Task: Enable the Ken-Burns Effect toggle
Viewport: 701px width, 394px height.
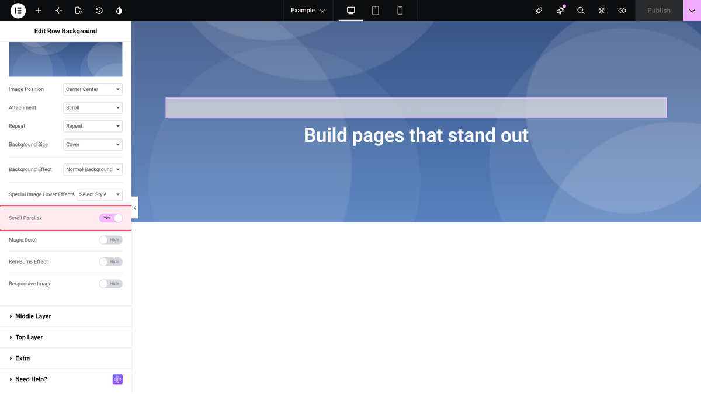Action: tap(110, 261)
